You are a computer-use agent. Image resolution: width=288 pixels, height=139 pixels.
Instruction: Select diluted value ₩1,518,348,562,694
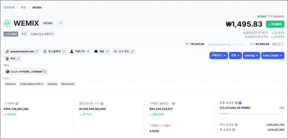pos(93,109)
